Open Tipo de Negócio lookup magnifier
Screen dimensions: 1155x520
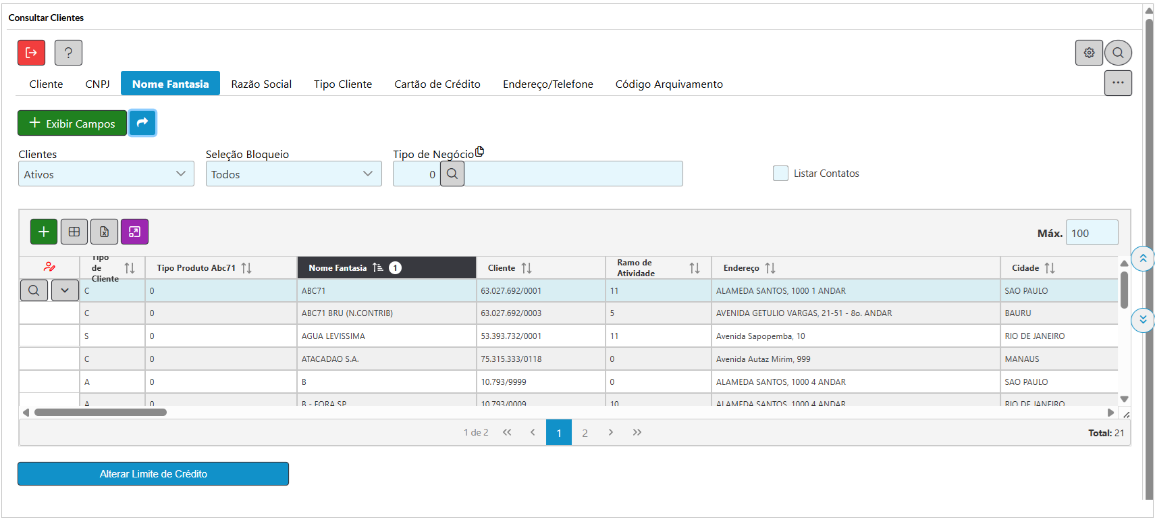[452, 174]
